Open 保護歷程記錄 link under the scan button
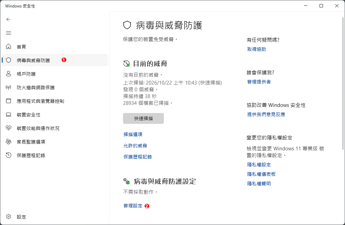This screenshot has width=345, height=225. pos(138,157)
